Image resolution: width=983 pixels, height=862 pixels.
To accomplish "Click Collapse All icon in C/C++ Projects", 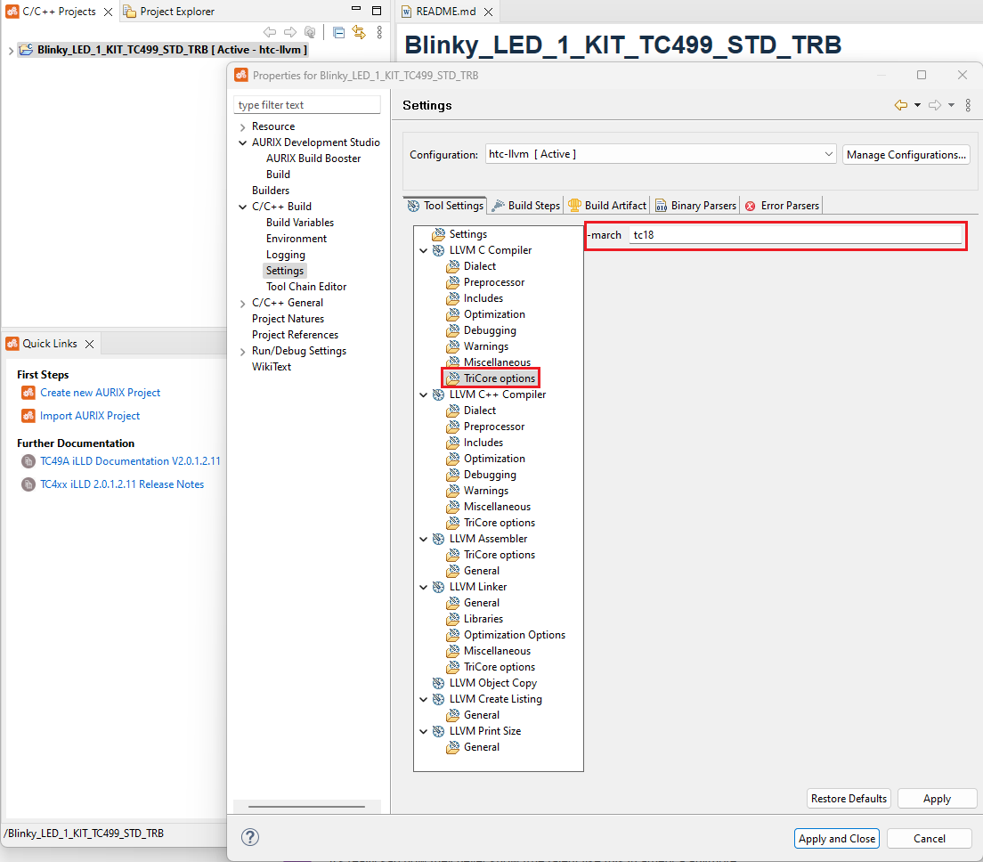I will [x=338, y=32].
